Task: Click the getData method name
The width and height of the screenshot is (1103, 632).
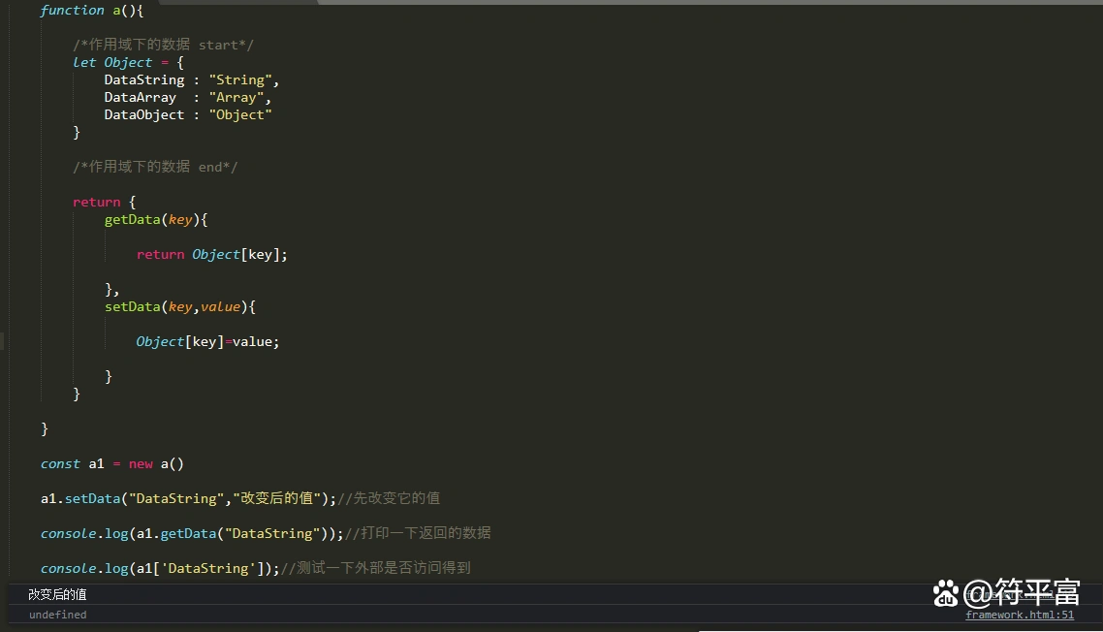Action: (x=132, y=219)
